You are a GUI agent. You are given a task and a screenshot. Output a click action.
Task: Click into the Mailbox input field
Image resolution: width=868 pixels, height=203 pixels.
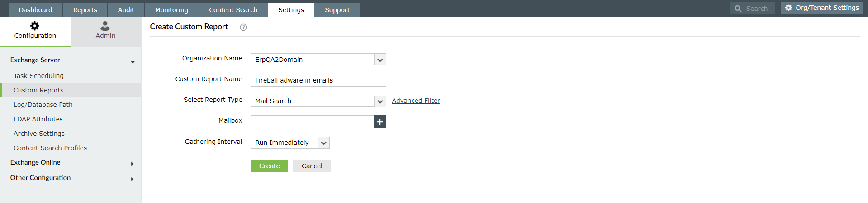(x=312, y=122)
